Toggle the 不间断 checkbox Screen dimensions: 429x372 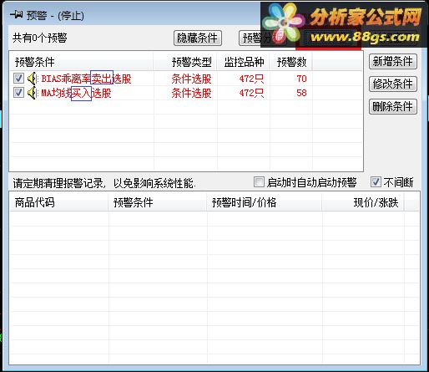(x=376, y=182)
